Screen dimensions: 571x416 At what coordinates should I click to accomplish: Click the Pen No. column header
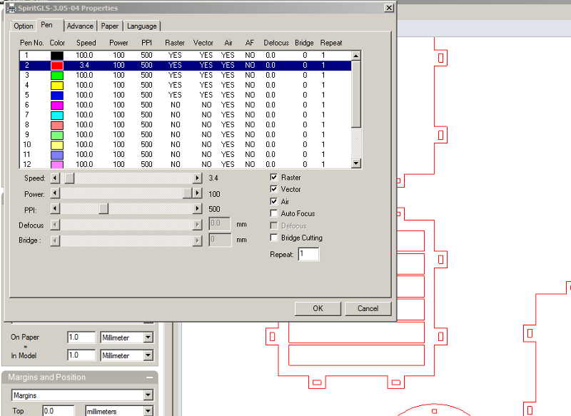click(x=31, y=43)
